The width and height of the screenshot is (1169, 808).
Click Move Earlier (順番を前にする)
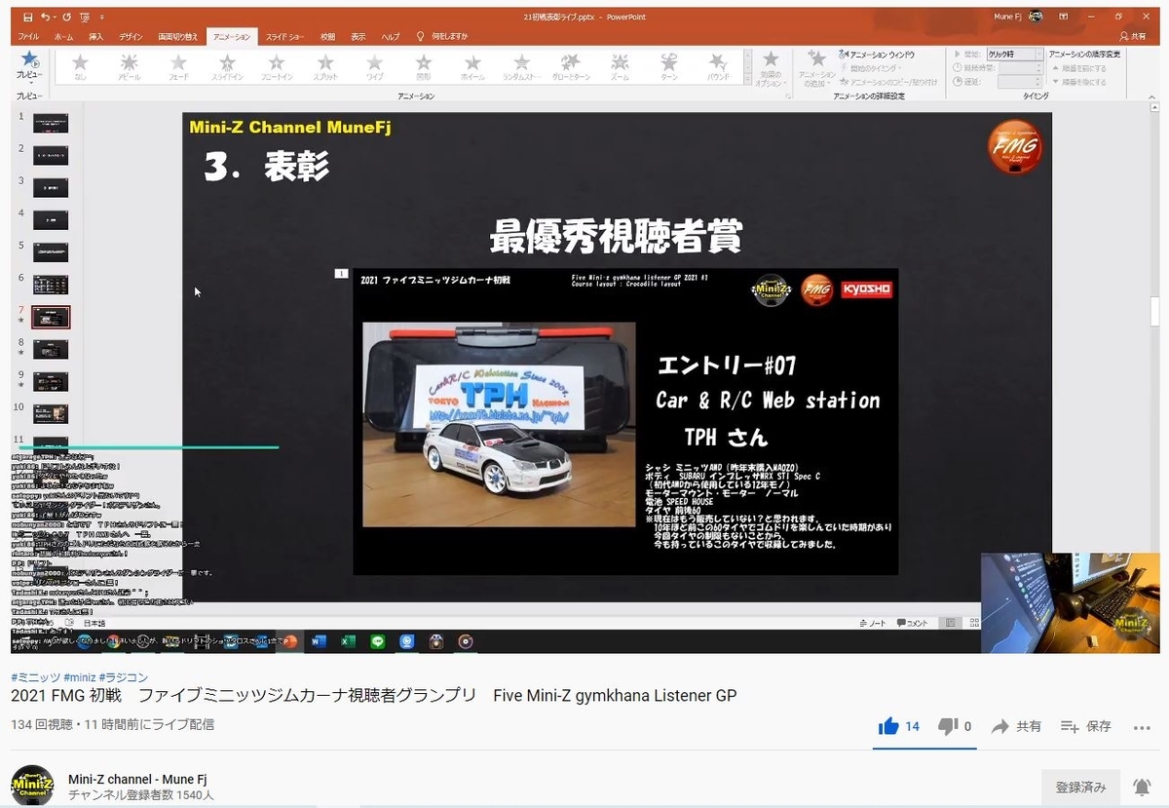tap(1081, 68)
